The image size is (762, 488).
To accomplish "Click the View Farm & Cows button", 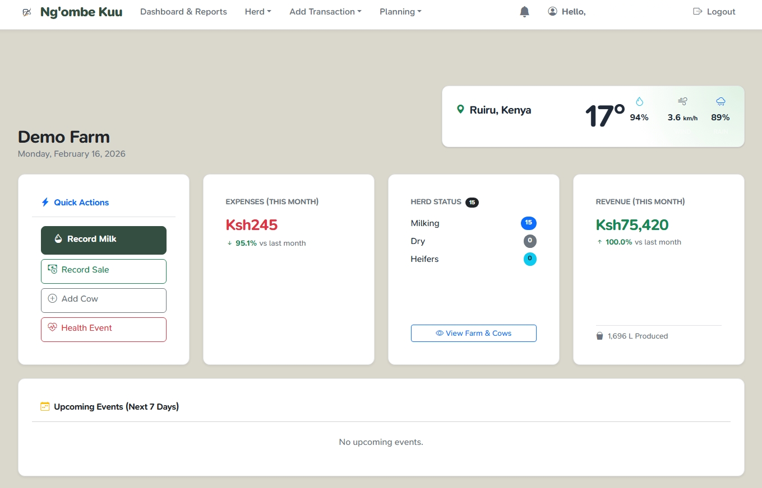I will [x=473, y=333].
